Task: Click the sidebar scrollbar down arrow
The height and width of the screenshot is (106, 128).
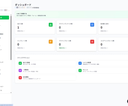Action: [x=11, y=93]
